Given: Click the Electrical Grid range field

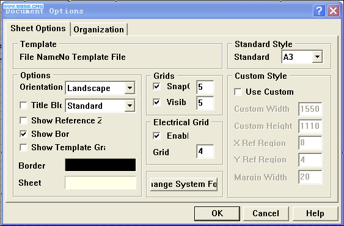Looking at the screenshot, I should click(205, 151).
